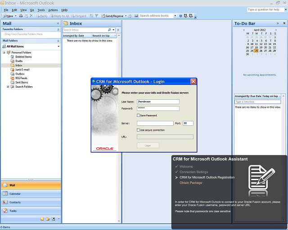Check Use secure connection option
The image size is (288, 230).
pos(138,130)
